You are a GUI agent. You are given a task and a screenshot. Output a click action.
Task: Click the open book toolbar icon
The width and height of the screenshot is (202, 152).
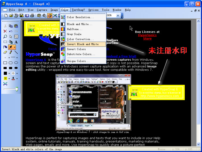point(27,16)
